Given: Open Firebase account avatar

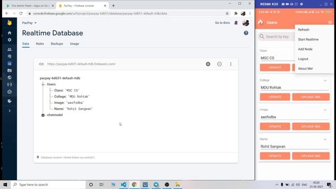Looking at the screenshot, I should coord(246,23).
